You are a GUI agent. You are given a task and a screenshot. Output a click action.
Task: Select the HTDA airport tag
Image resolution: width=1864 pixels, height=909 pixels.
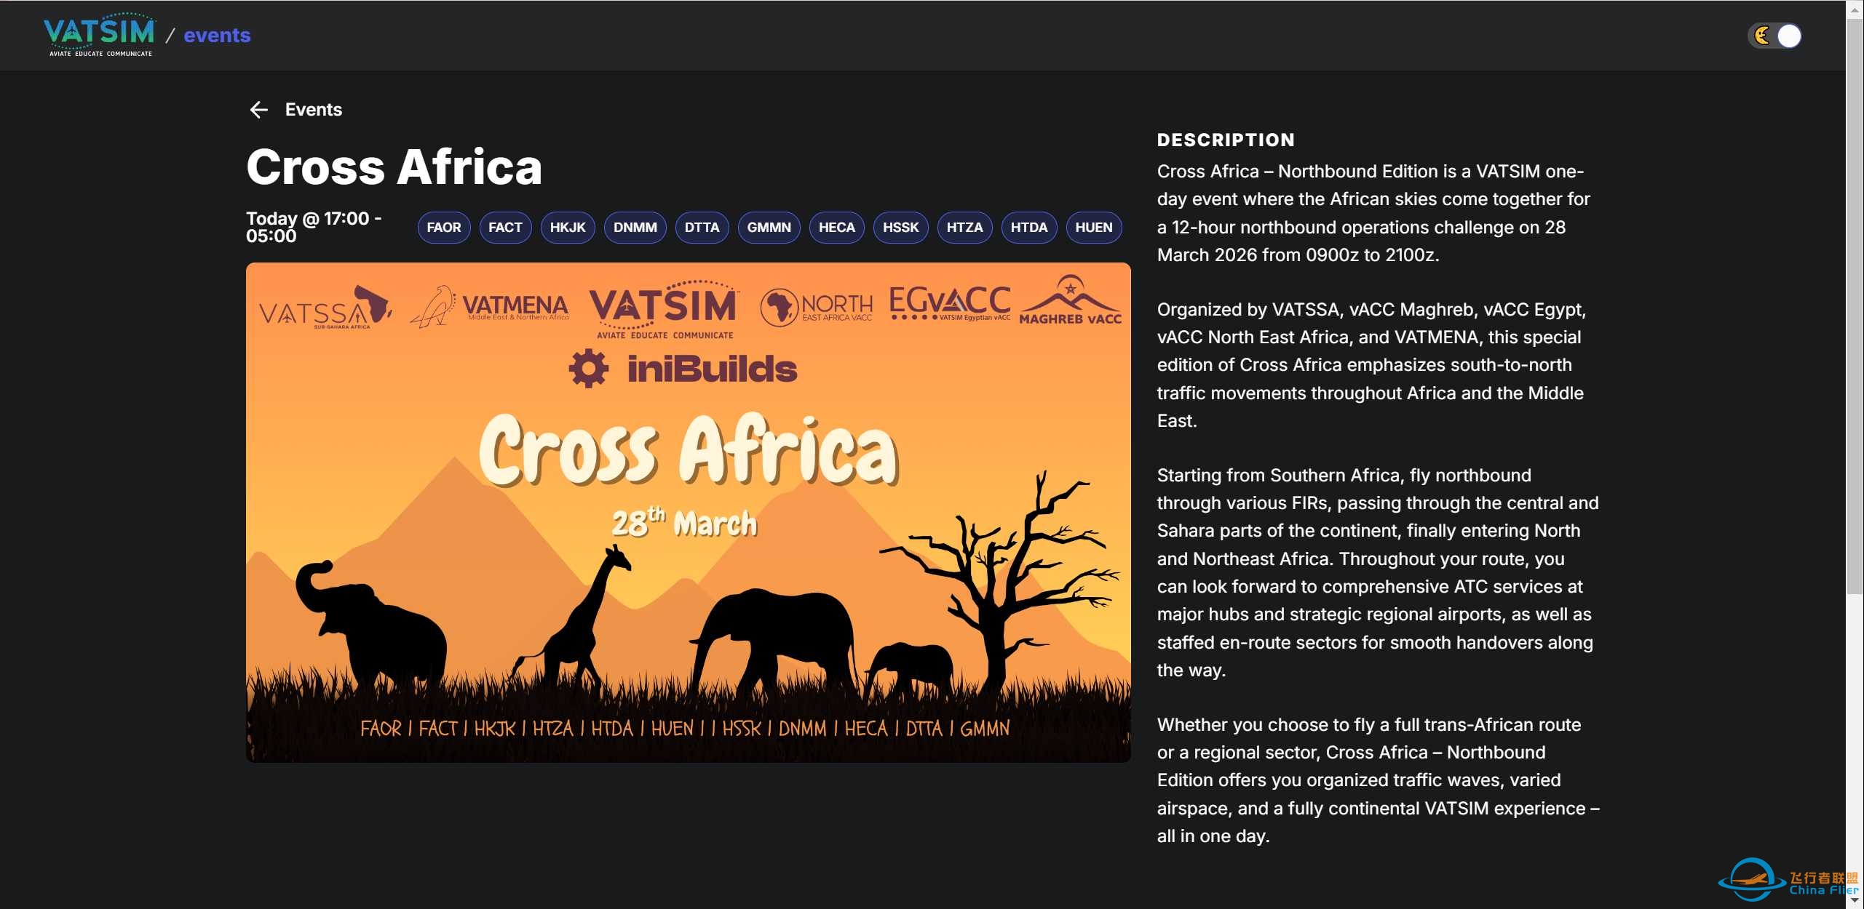pyautogui.click(x=1028, y=228)
